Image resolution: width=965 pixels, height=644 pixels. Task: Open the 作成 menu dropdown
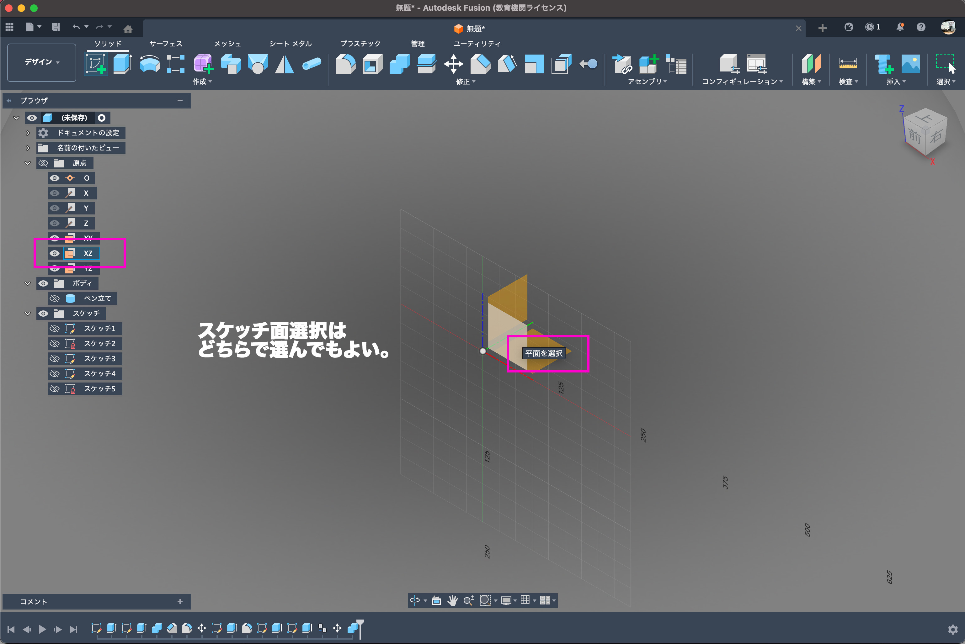coord(202,82)
